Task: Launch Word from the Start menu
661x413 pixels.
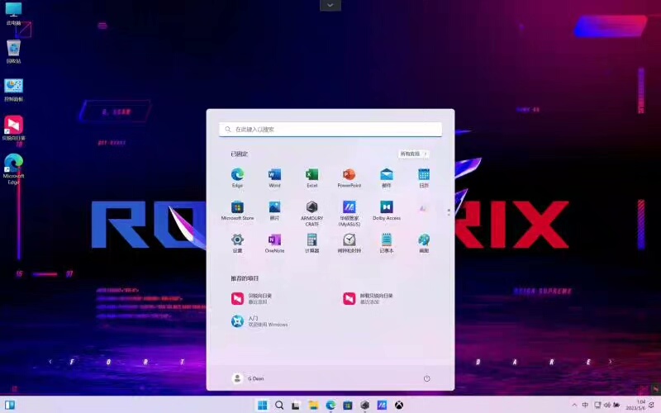Action: pos(274,178)
